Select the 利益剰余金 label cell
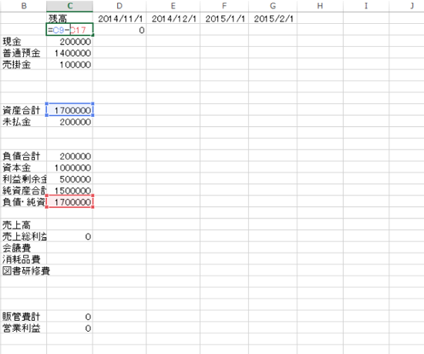Screen dimensions: 424x354 click(24, 179)
